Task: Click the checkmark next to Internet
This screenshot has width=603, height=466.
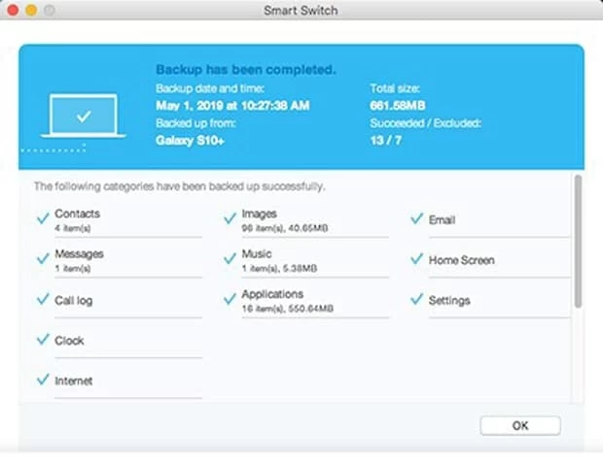Action: point(43,380)
